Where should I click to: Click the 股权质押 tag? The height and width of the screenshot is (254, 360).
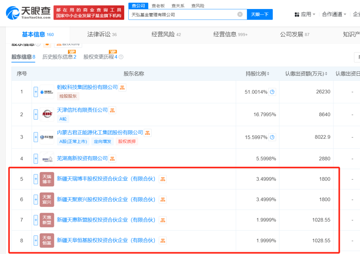[x=127, y=142]
